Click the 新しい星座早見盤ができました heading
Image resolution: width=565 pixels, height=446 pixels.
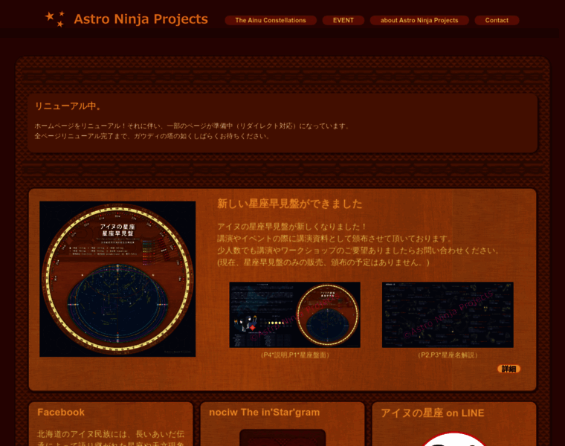(290, 204)
